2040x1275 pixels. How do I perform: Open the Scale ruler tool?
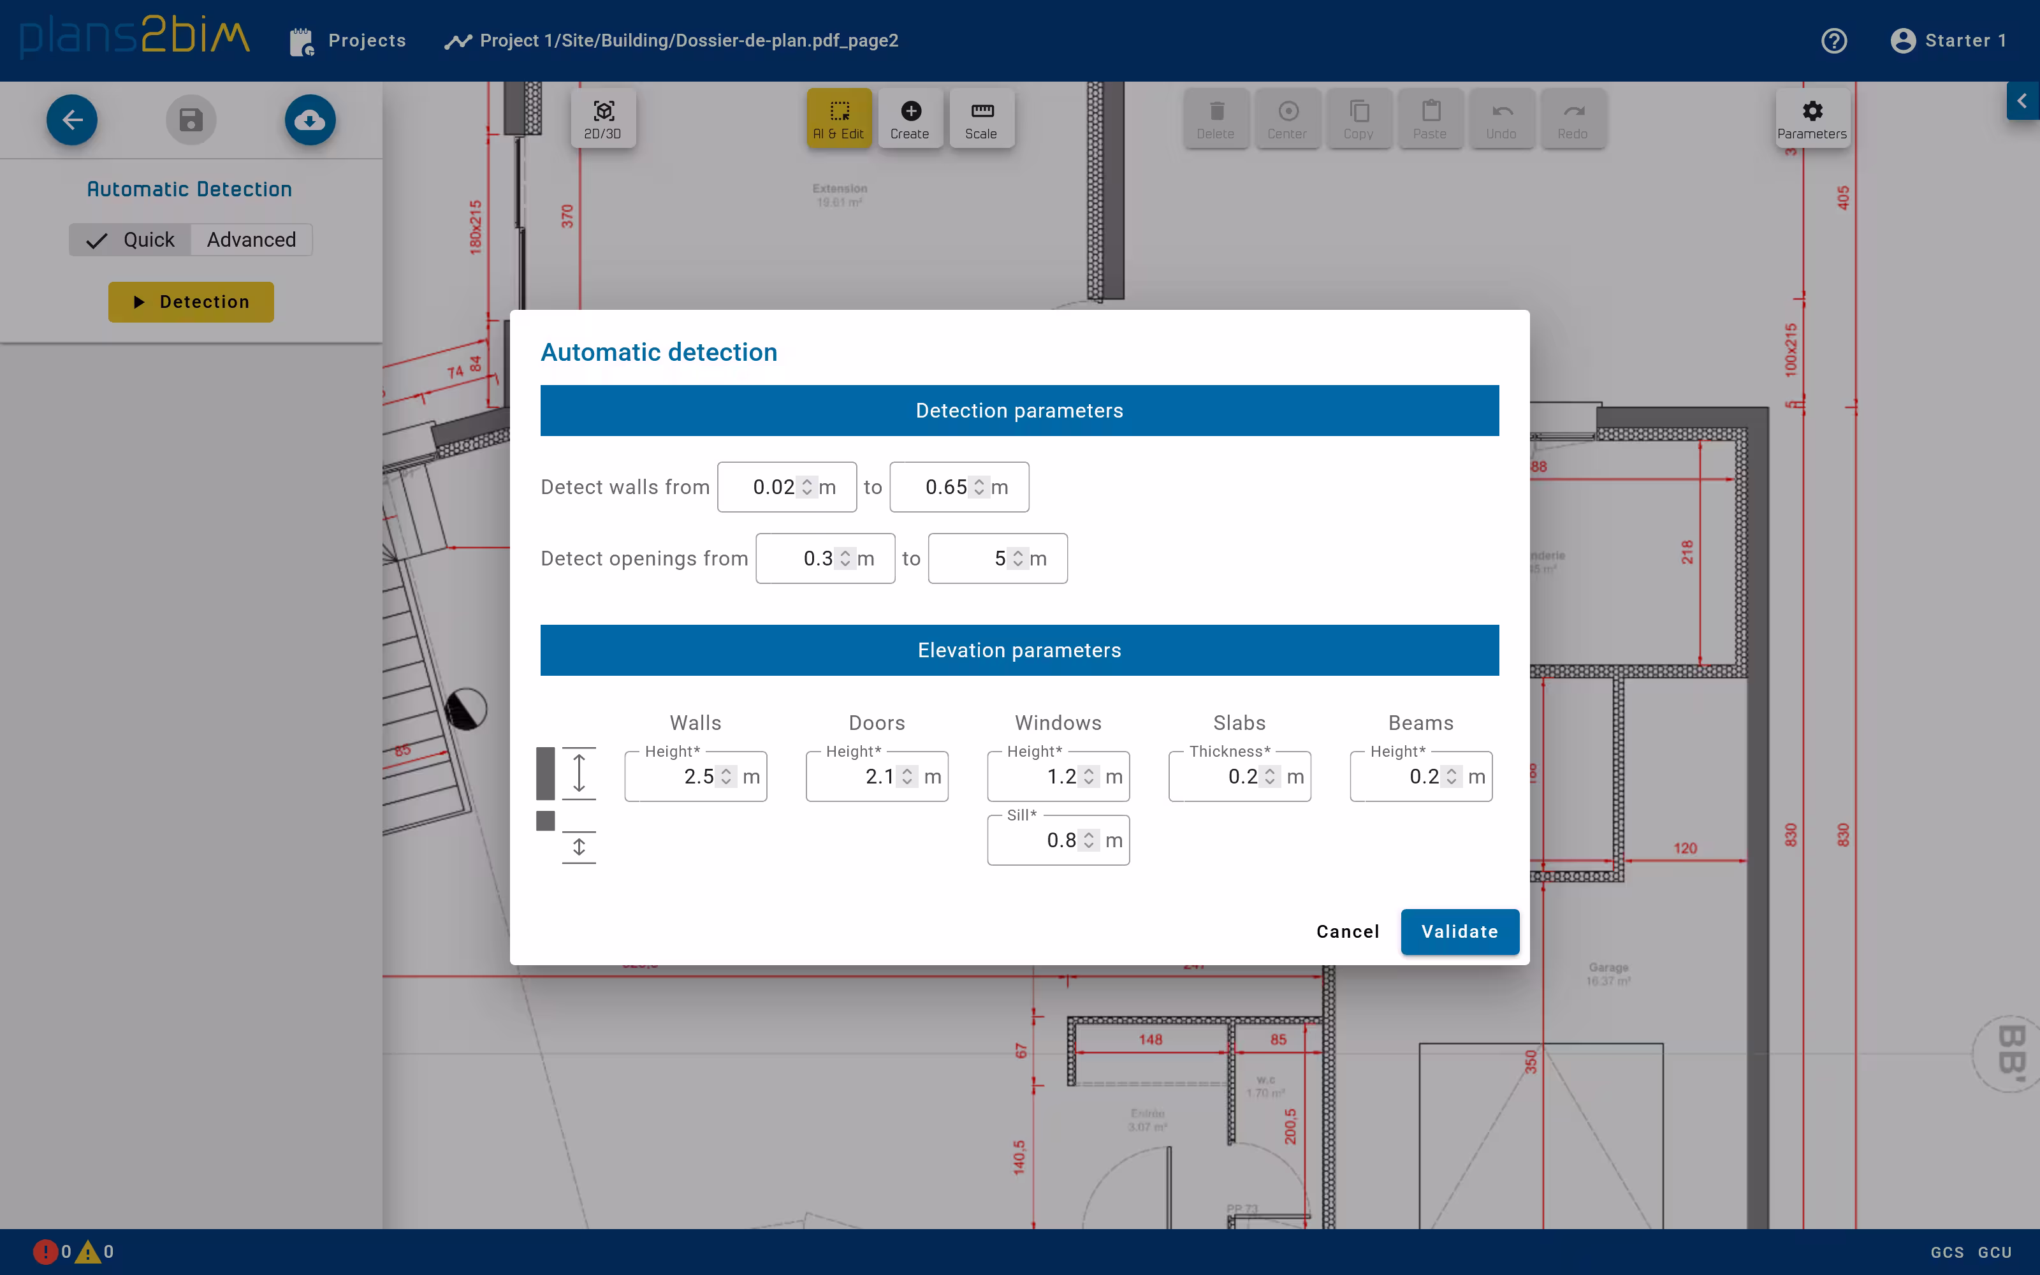click(x=980, y=118)
